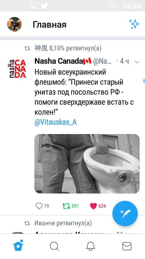Open the Twitter notification in status bar
This screenshot has height=259, width=145.
(44, 6)
